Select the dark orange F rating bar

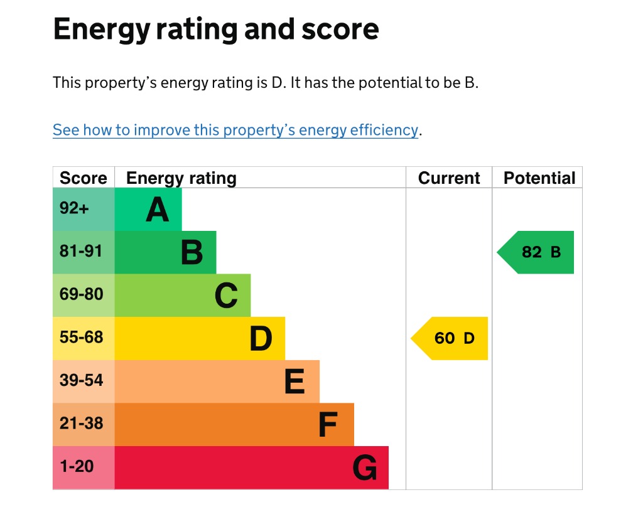pos(234,424)
